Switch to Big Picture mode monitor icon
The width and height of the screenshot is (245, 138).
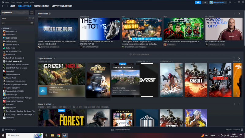point(230,2)
